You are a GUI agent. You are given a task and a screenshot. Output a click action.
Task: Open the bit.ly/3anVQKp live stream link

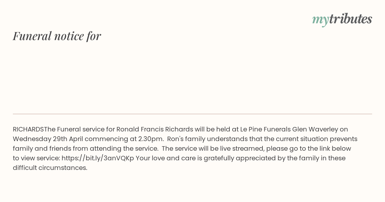(98, 158)
